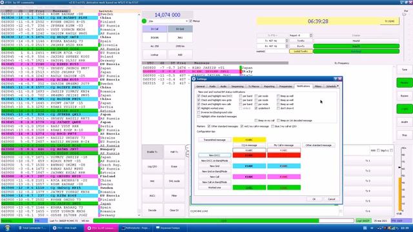Adjust the Report stepper arrows

point(311,35)
